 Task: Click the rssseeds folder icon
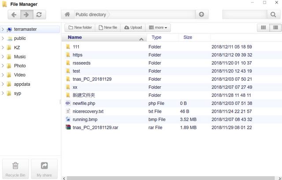click(68, 63)
